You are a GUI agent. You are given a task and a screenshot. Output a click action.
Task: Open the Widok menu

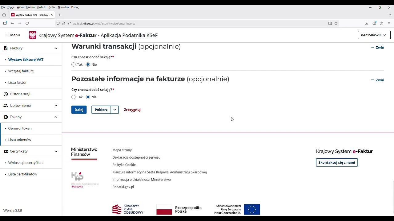click(x=20, y=7)
